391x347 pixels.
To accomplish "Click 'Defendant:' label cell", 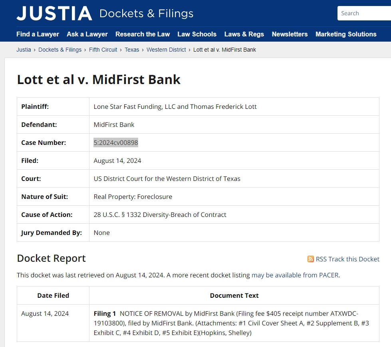I will (53, 124).
